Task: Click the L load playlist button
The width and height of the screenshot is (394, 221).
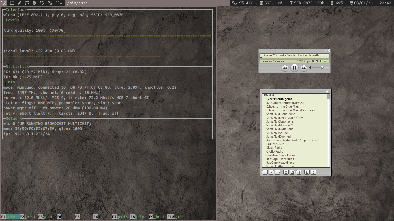Action: pyautogui.click(x=307, y=172)
